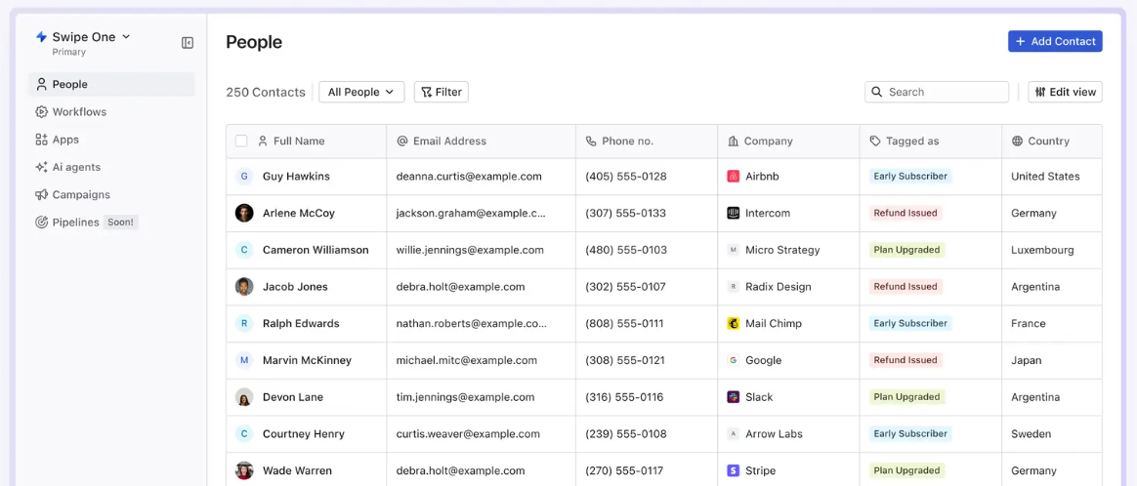Click phone (405) 555-0128
1137x486 pixels.
point(626,176)
